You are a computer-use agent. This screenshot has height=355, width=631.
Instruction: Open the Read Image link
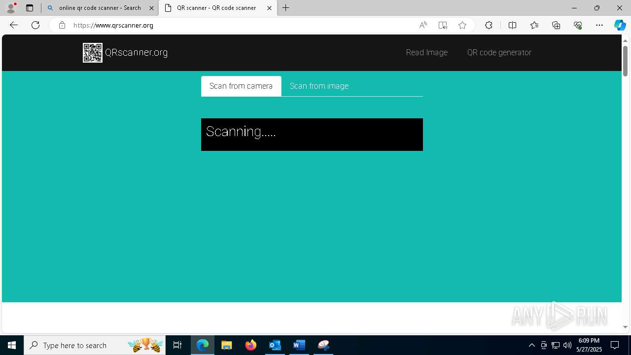pos(427,52)
